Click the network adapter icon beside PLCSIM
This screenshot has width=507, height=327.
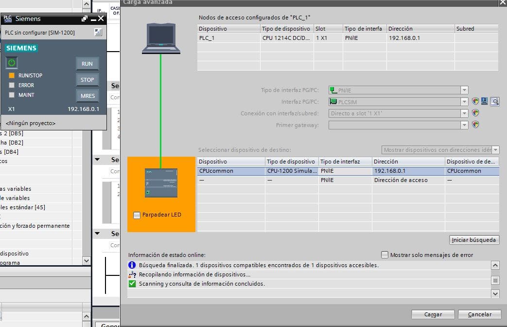484,101
